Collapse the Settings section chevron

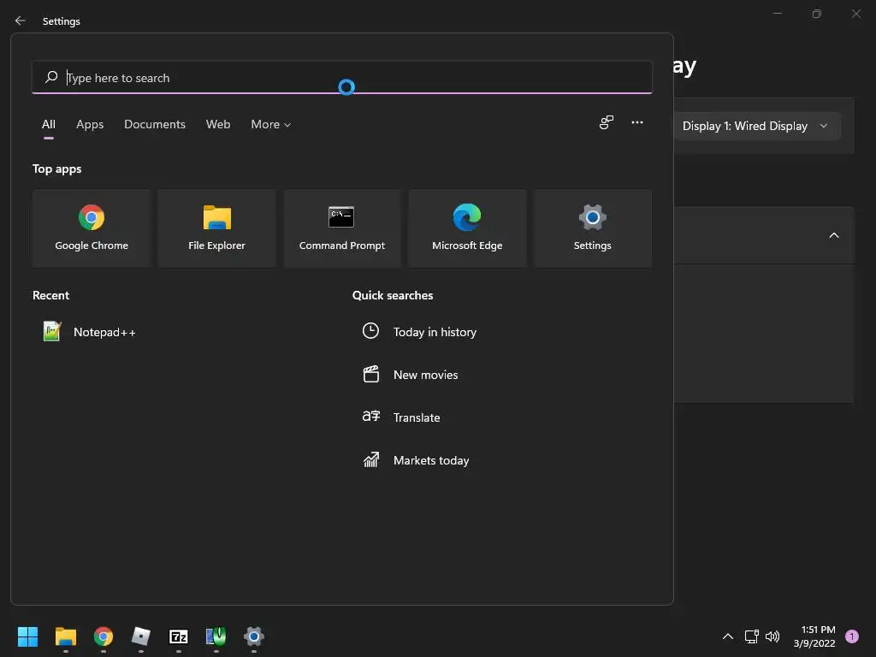click(833, 235)
